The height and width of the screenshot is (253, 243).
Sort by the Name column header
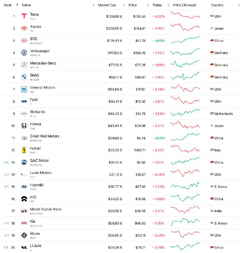click(x=27, y=5)
